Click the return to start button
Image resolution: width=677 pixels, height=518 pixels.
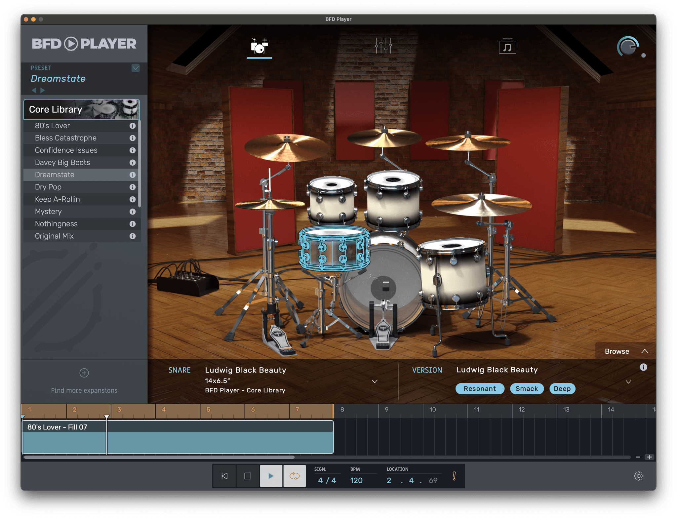click(224, 476)
